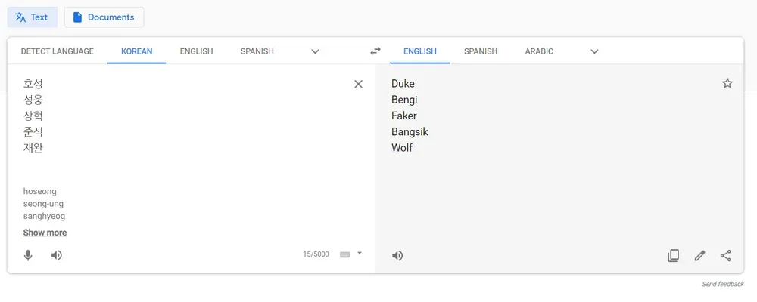
Task: Share the translation
Action: pyautogui.click(x=726, y=255)
